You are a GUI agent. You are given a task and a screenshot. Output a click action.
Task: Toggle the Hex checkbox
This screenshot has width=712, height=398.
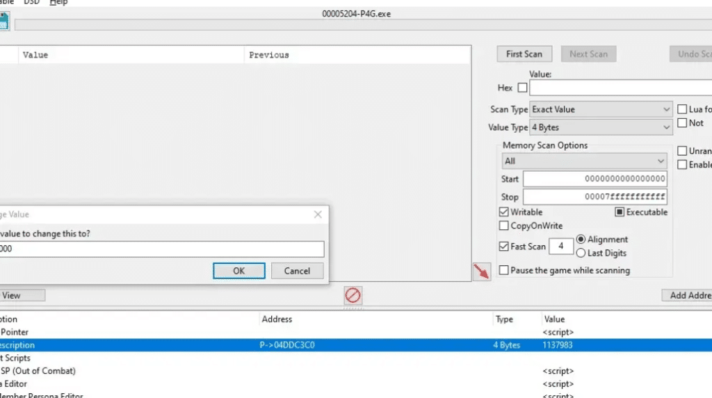522,88
